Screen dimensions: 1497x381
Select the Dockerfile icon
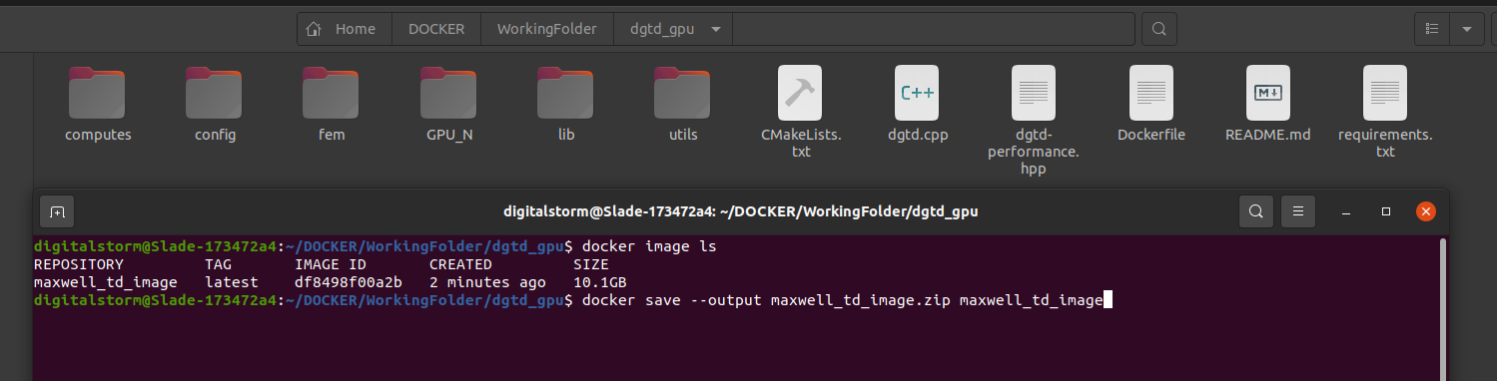(x=1151, y=93)
